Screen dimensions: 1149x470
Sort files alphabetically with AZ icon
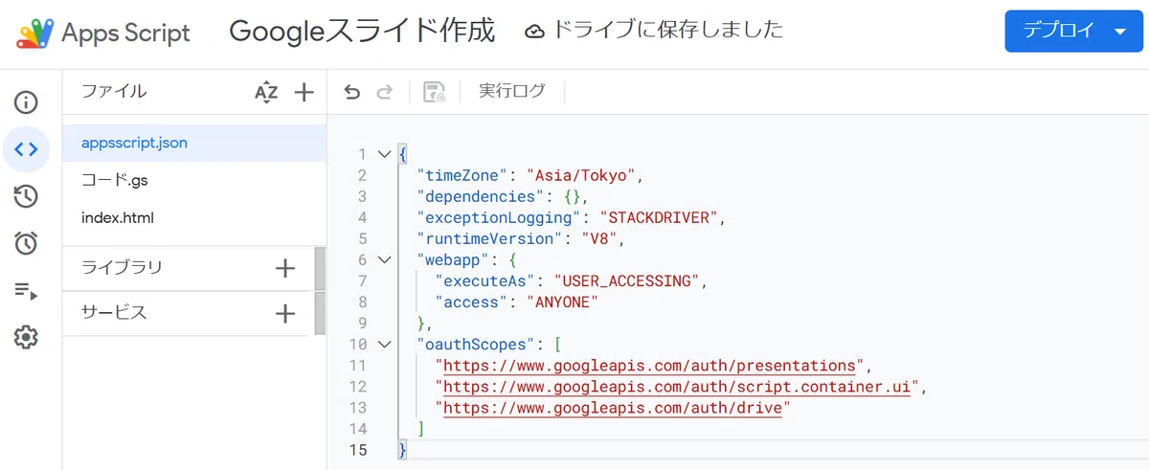point(266,92)
